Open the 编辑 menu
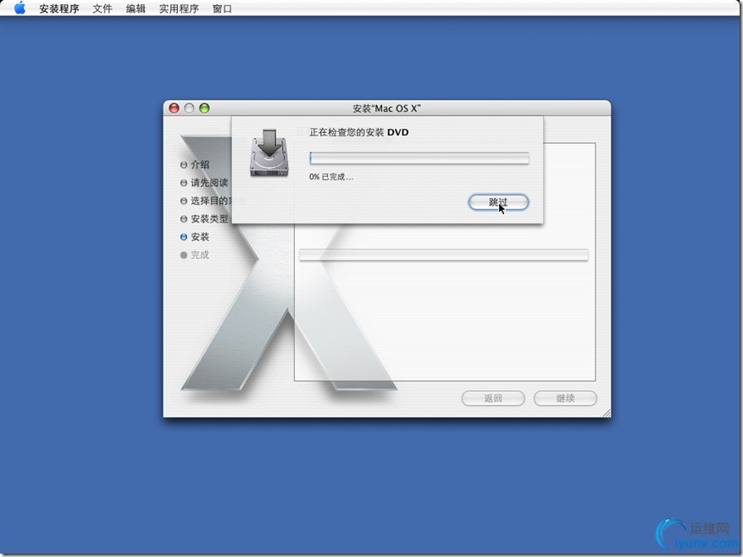The width and height of the screenshot is (743, 557). point(136,8)
